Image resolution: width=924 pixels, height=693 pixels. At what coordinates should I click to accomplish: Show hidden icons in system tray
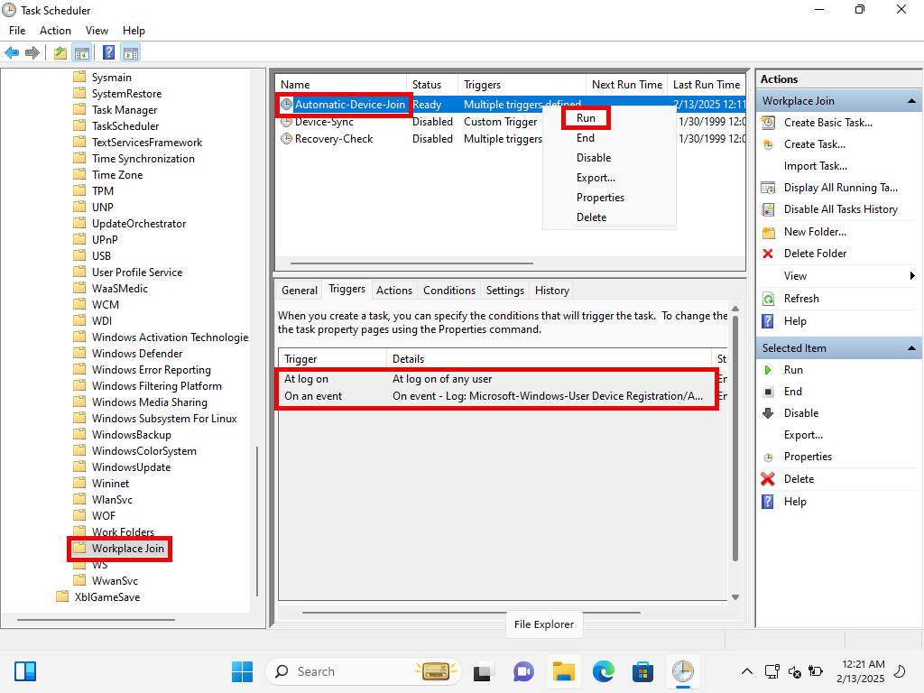click(746, 671)
